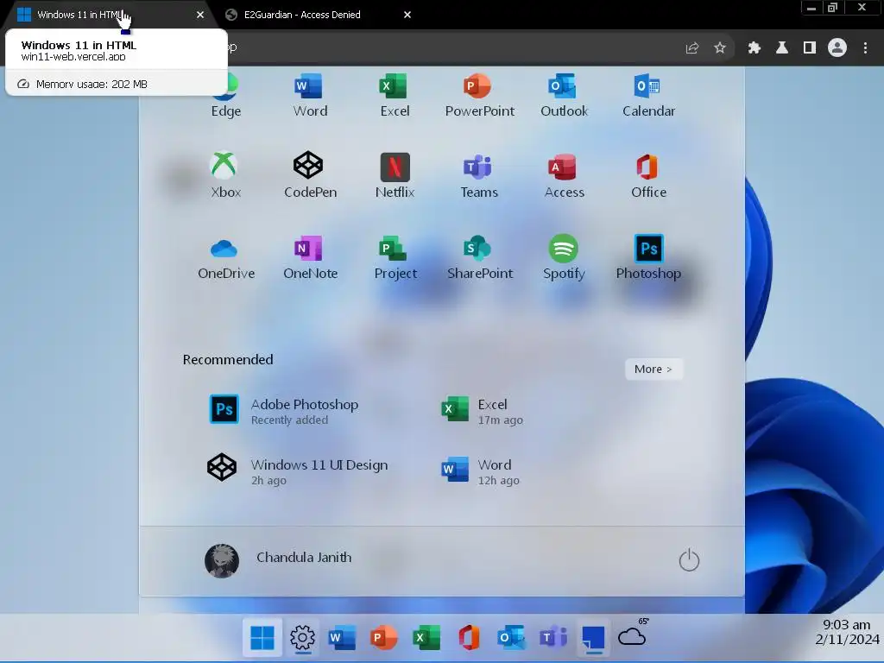This screenshot has width=884, height=663.
Task: Open the browser extensions puzzle icon
Action: coord(755,48)
